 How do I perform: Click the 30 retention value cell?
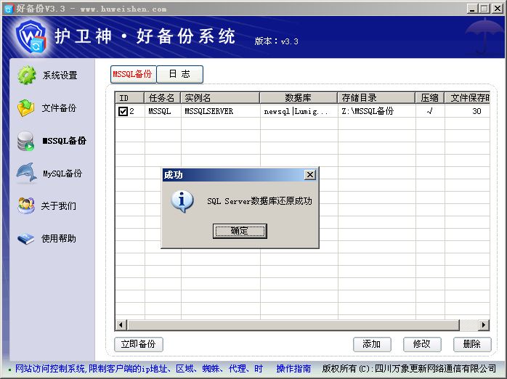467,111
